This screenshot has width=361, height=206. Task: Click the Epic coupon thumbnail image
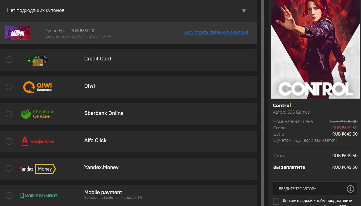click(x=18, y=33)
